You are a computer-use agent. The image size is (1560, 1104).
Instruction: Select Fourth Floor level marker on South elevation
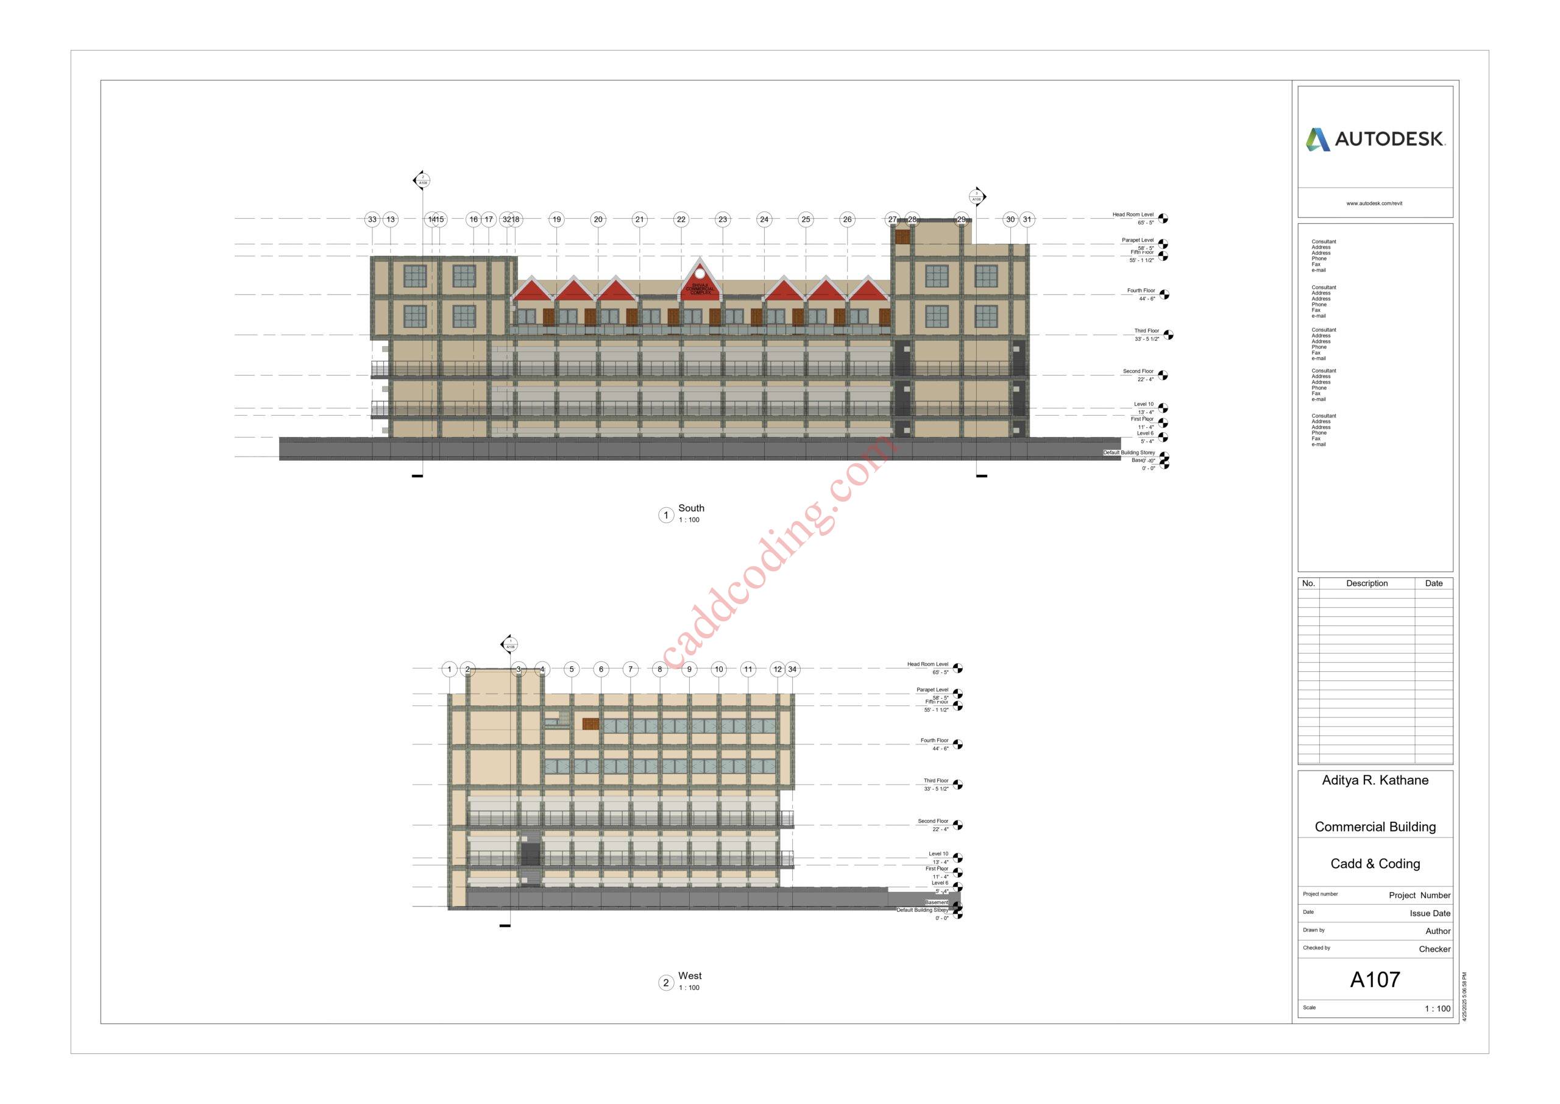1164,294
